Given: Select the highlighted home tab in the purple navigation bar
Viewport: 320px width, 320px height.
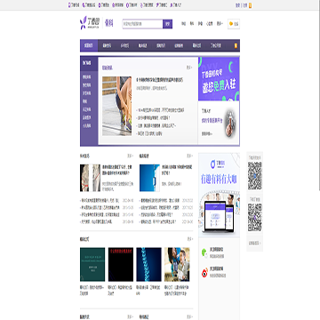Looking at the screenshot, I should click(89, 45).
